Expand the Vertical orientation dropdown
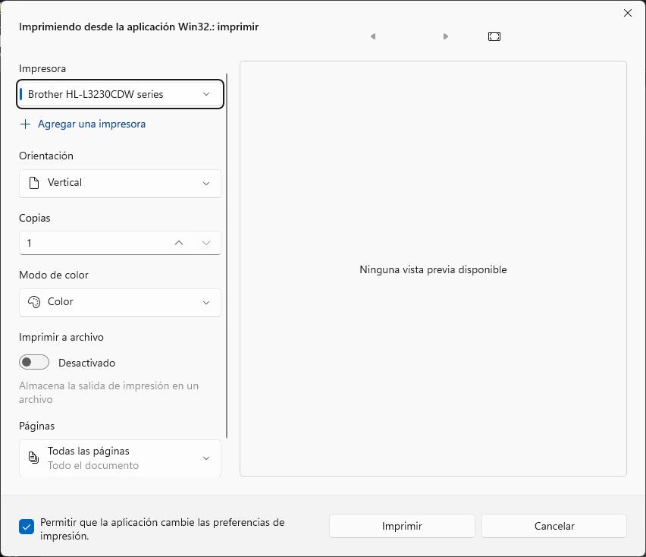This screenshot has width=646, height=557. (x=120, y=183)
